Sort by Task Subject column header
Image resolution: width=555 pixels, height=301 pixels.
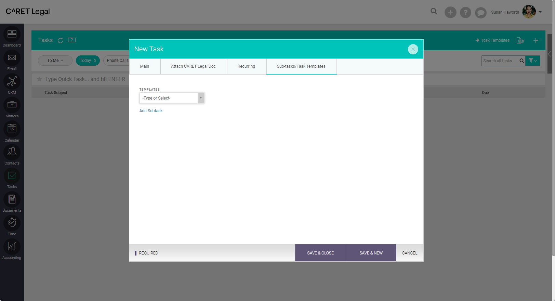click(x=56, y=93)
